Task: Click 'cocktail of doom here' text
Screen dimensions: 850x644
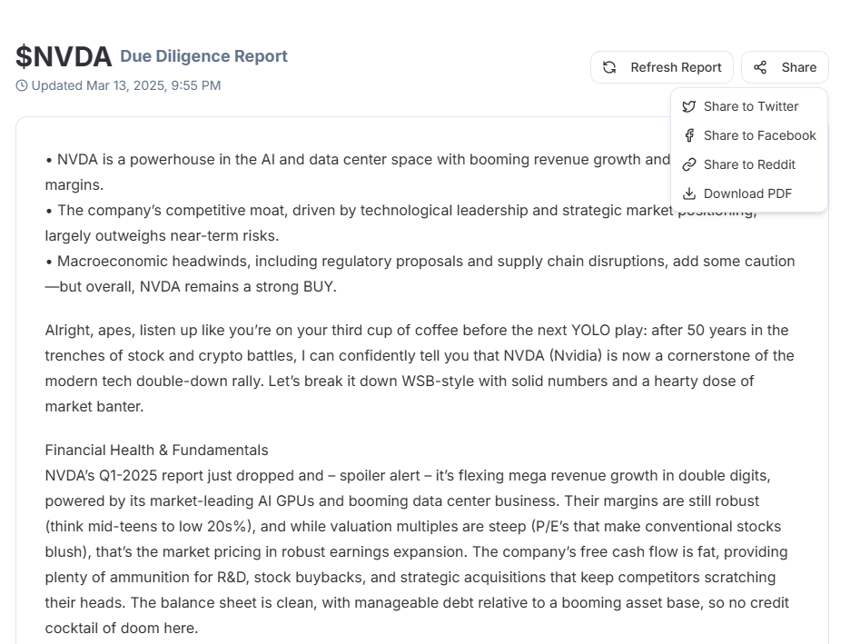Action: 122,628
